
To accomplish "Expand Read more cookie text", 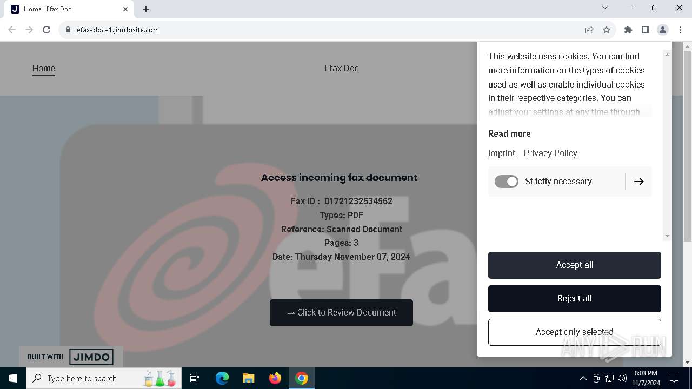I will [509, 133].
